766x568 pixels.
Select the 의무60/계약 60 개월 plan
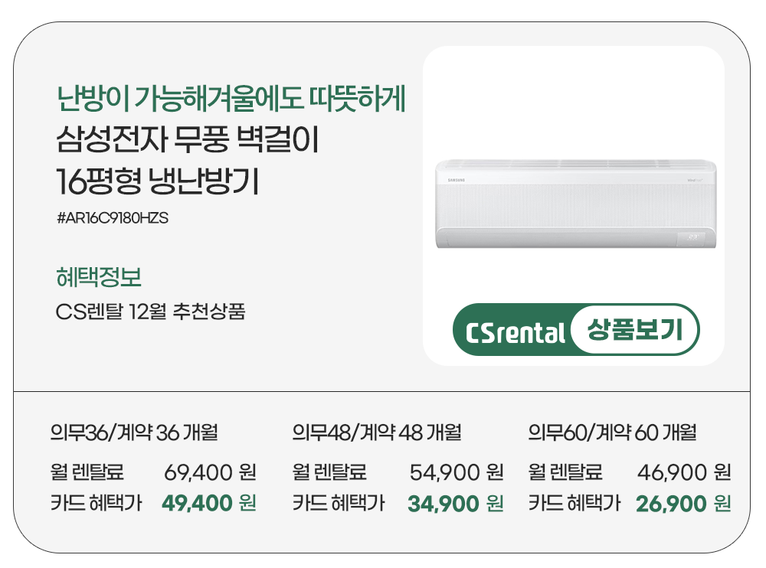[612, 433]
